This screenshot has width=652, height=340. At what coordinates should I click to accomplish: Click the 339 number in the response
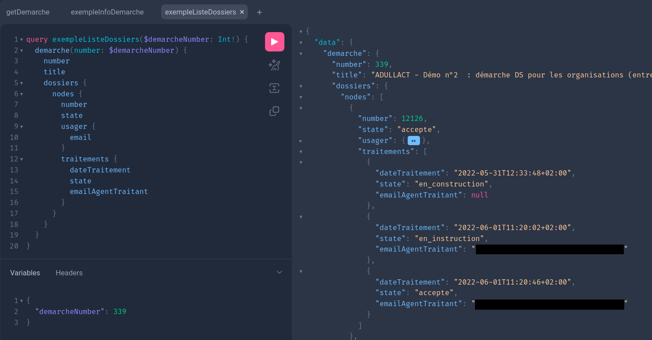tap(382, 64)
